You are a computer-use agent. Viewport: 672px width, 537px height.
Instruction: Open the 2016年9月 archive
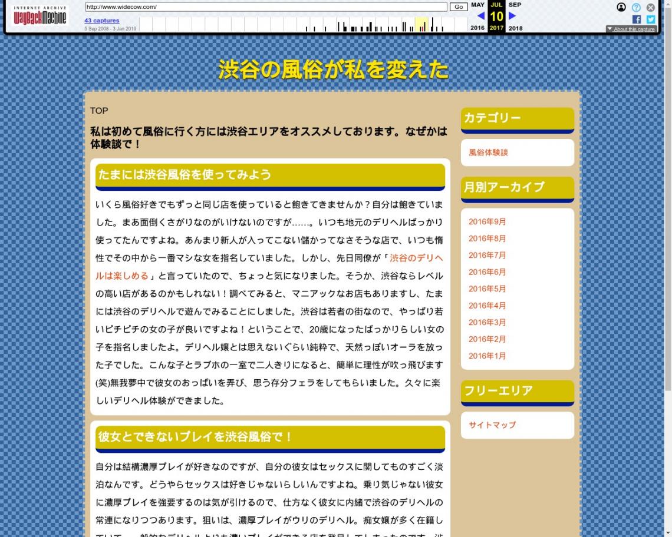click(487, 222)
